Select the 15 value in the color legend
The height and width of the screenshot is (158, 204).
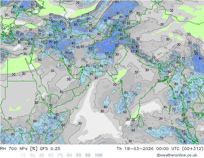coord(23,155)
